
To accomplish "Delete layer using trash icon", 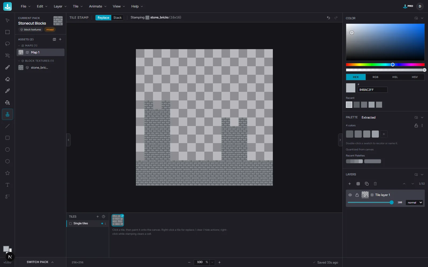I will (x=375, y=184).
